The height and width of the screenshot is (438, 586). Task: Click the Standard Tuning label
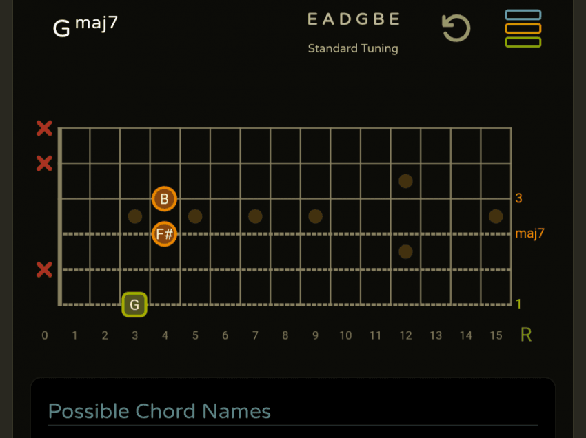tap(353, 48)
